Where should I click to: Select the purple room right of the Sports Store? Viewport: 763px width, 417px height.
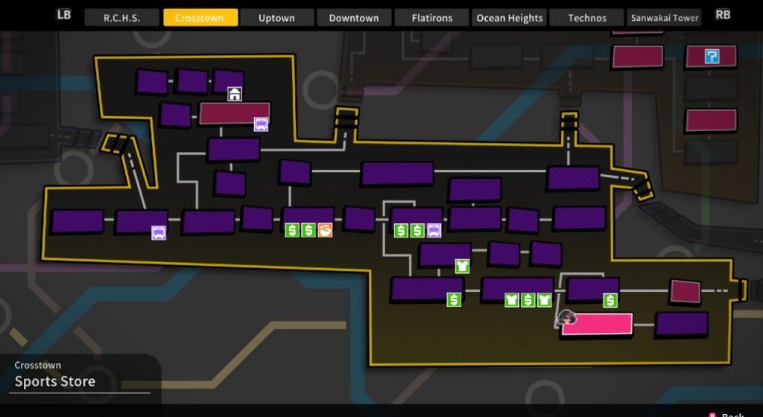[682, 324]
